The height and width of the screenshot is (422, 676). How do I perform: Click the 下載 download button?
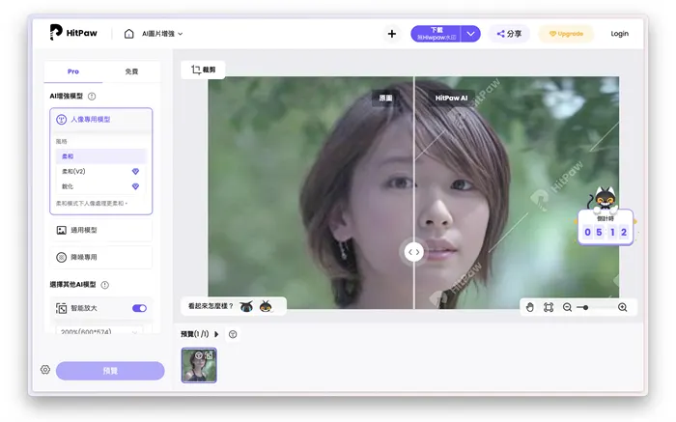436,34
